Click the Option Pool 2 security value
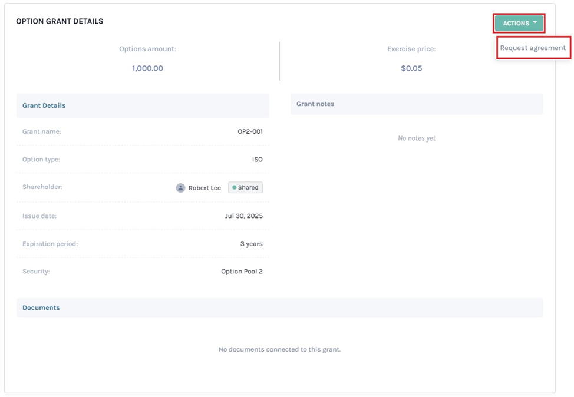 [x=242, y=272]
